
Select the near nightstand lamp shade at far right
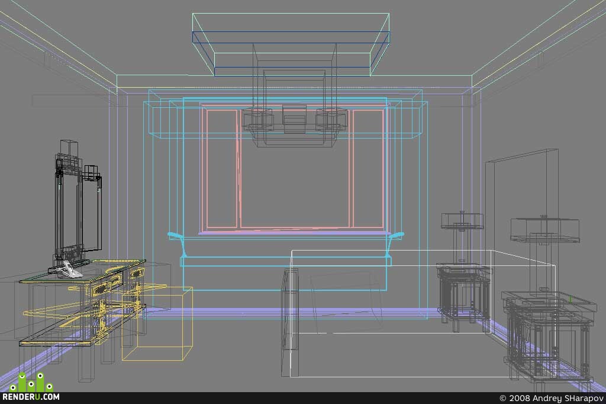[545, 230]
